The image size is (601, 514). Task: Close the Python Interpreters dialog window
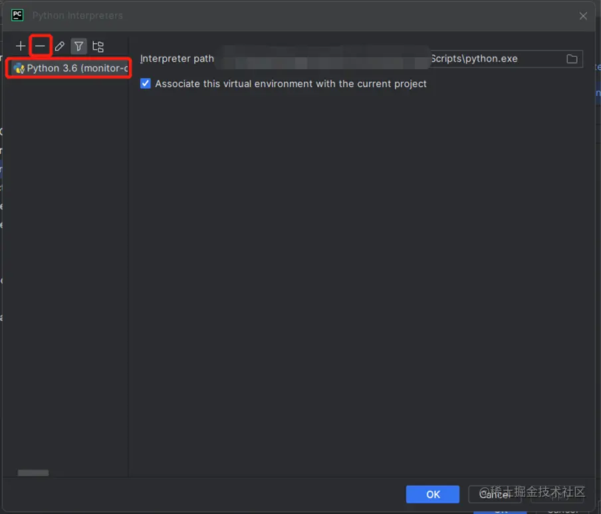583,16
